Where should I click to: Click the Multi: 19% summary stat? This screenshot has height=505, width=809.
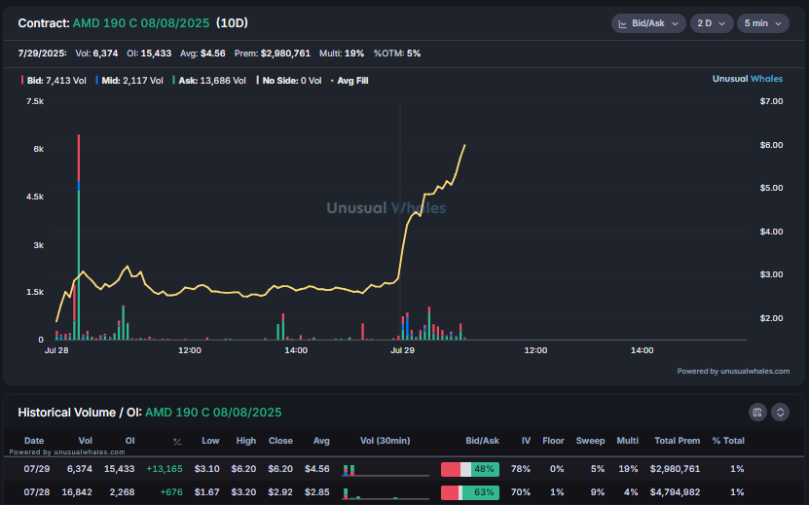click(x=342, y=54)
